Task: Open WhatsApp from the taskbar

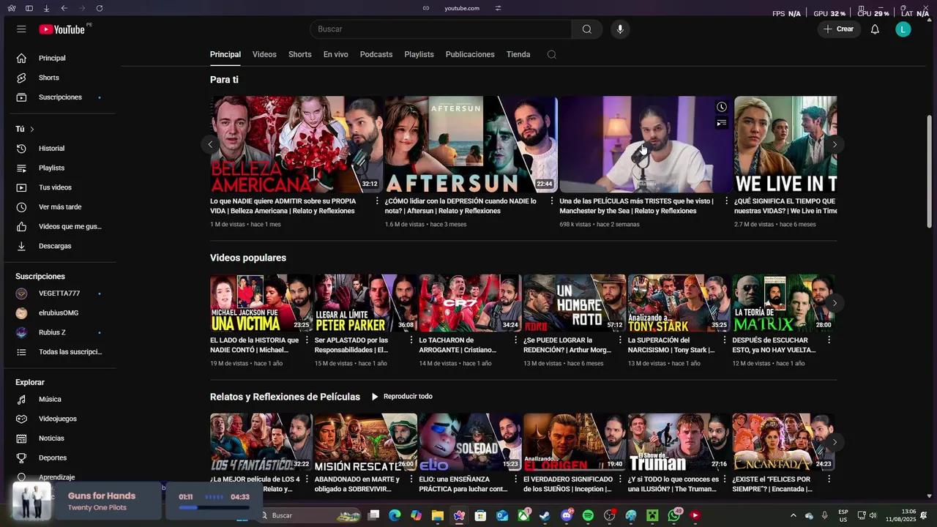Action: tap(673, 515)
